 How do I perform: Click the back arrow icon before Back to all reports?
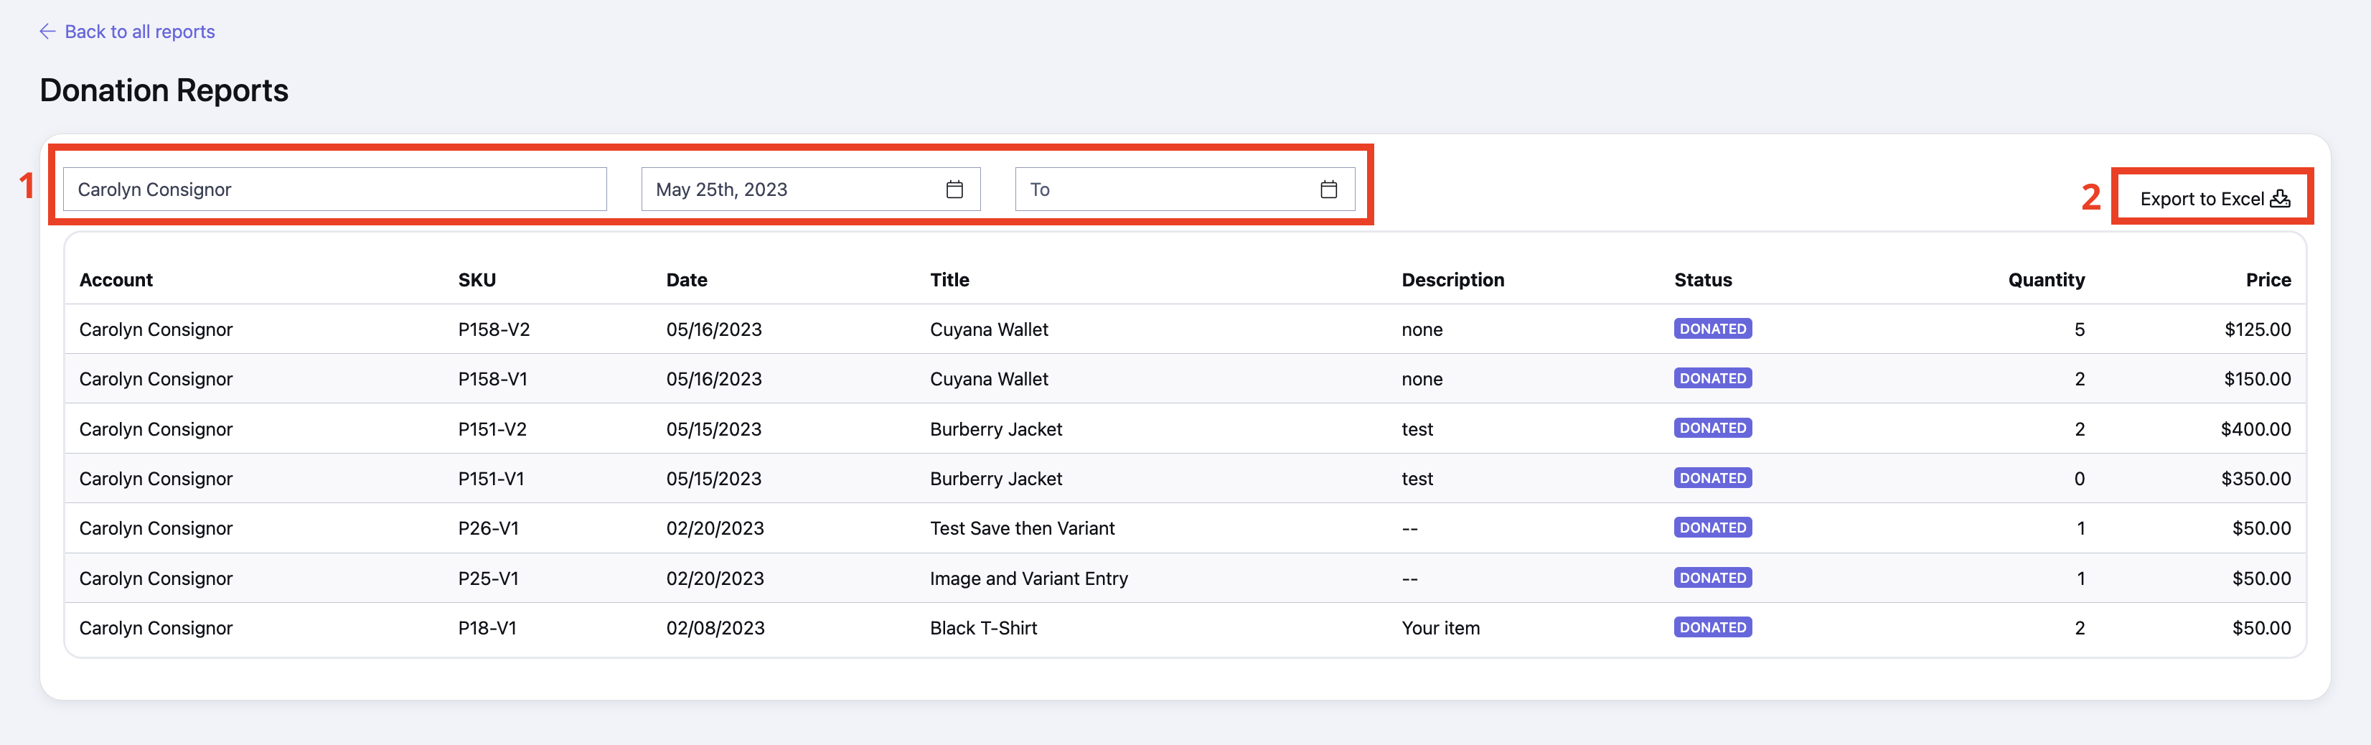click(x=48, y=32)
